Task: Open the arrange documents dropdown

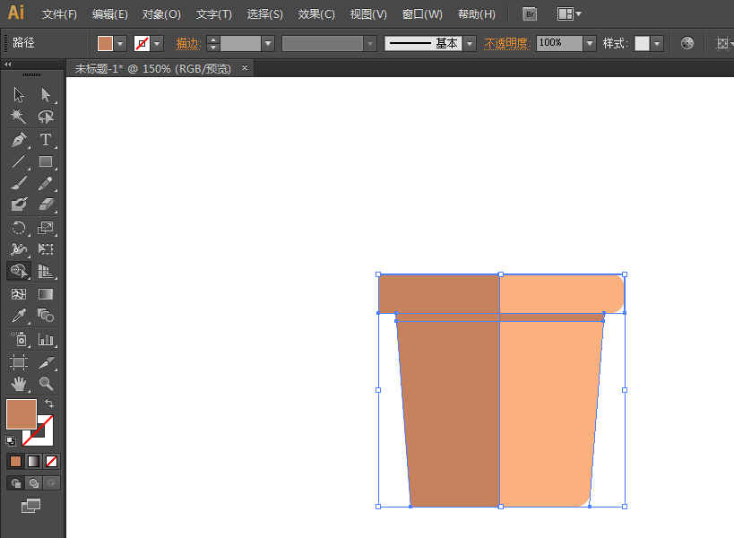Action: click(569, 14)
